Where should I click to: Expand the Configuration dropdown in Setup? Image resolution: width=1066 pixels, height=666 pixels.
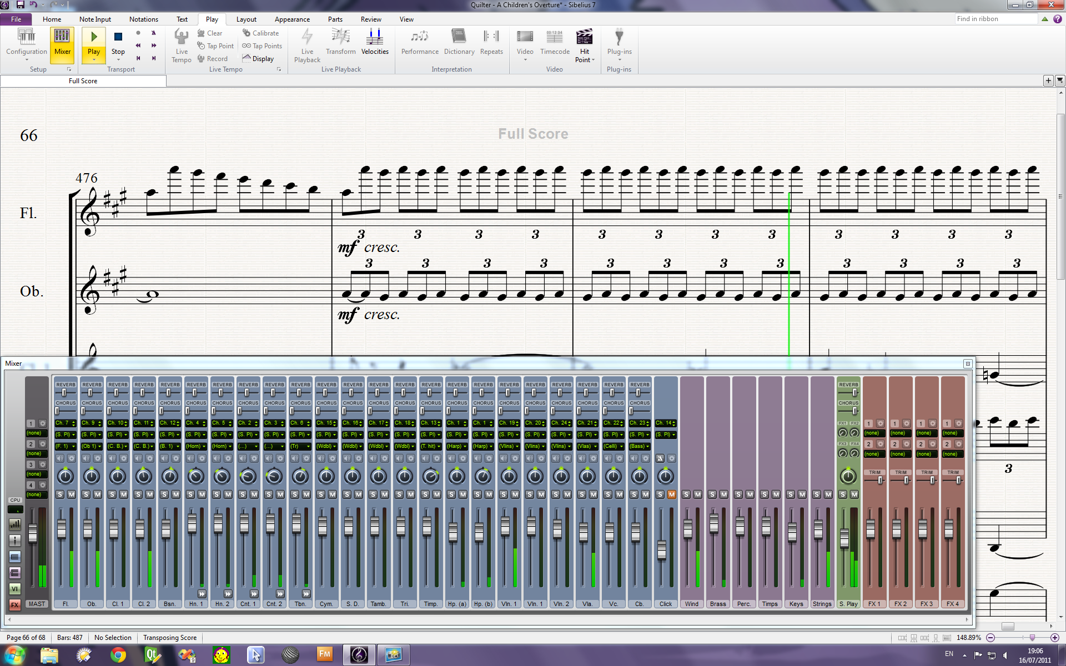click(26, 60)
